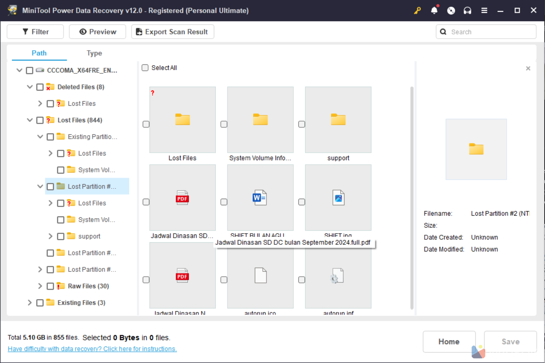Open the headphones support icon
This screenshot has width=545, height=363.
click(468, 11)
